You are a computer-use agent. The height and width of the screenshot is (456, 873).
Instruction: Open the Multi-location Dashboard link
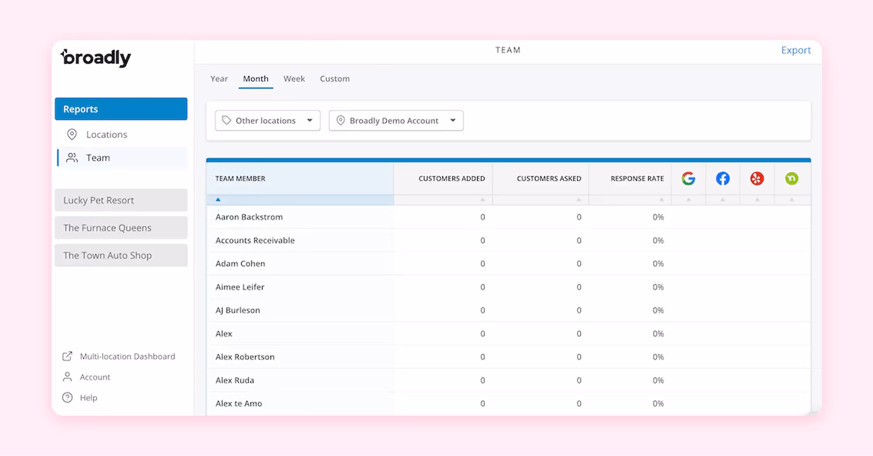(x=119, y=356)
